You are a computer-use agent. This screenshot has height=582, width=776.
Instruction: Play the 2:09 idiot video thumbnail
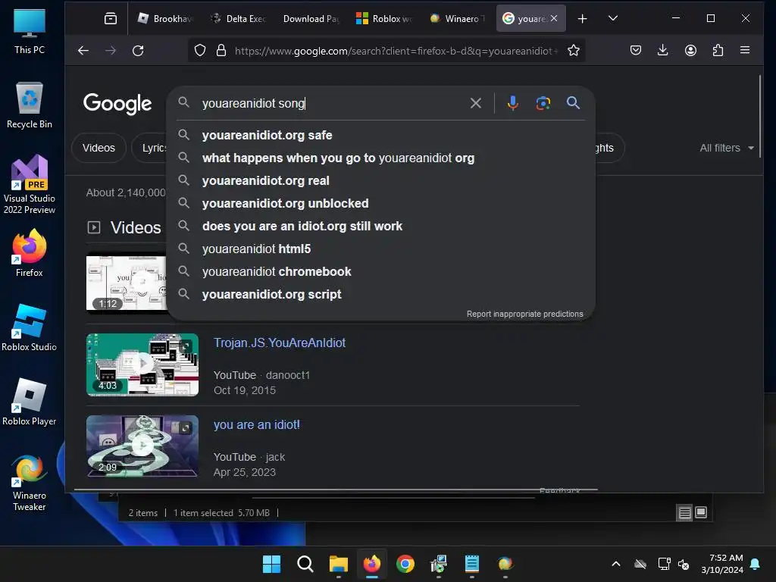coord(142,446)
